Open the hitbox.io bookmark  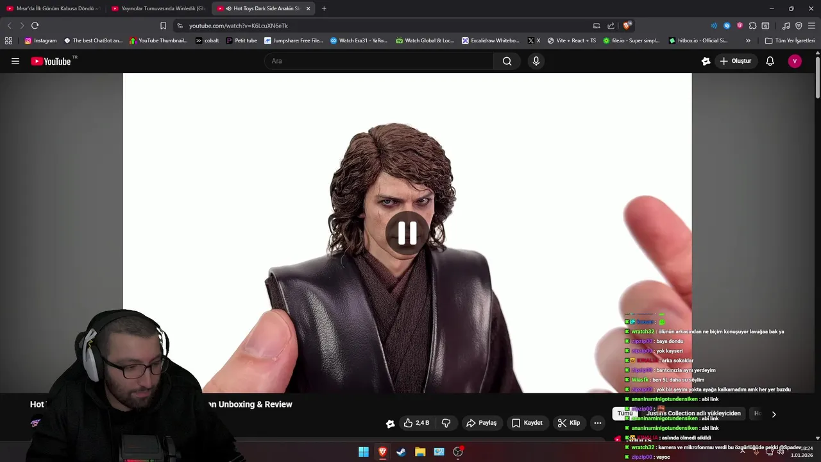pyautogui.click(x=698, y=40)
